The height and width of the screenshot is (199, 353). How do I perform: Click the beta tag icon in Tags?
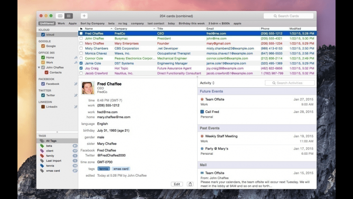point(42,146)
